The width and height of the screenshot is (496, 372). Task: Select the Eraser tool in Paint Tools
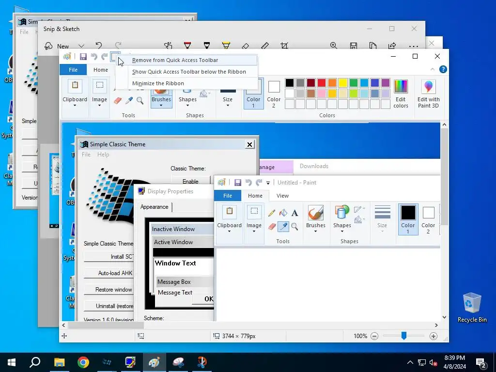pyautogui.click(x=117, y=101)
